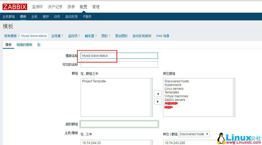Select Virtual machines in other groups list

pos(176,96)
